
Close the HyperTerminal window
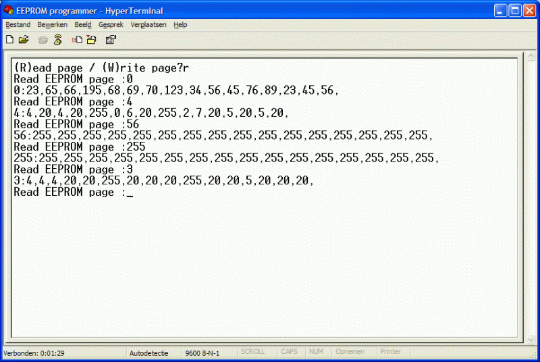coord(529,11)
